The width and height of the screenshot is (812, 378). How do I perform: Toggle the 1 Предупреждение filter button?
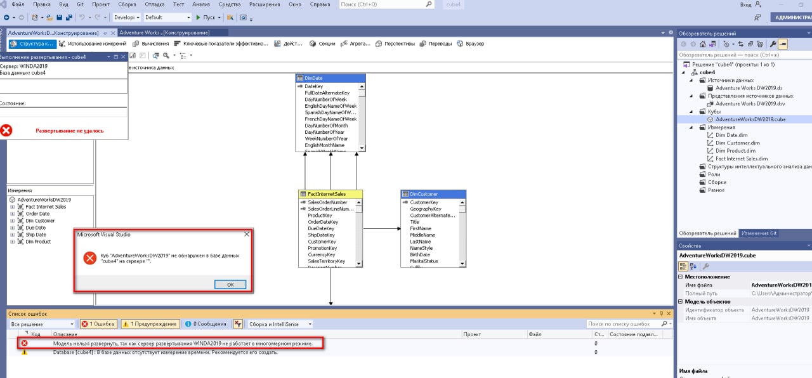(150, 324)
